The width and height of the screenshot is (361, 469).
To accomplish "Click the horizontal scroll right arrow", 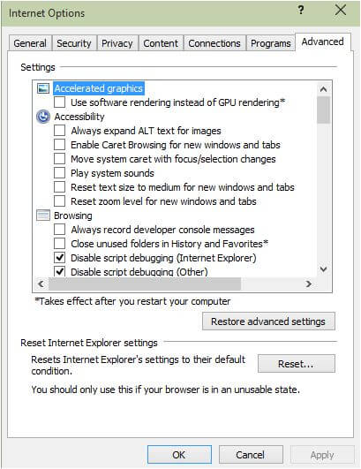I will (309, 284).
